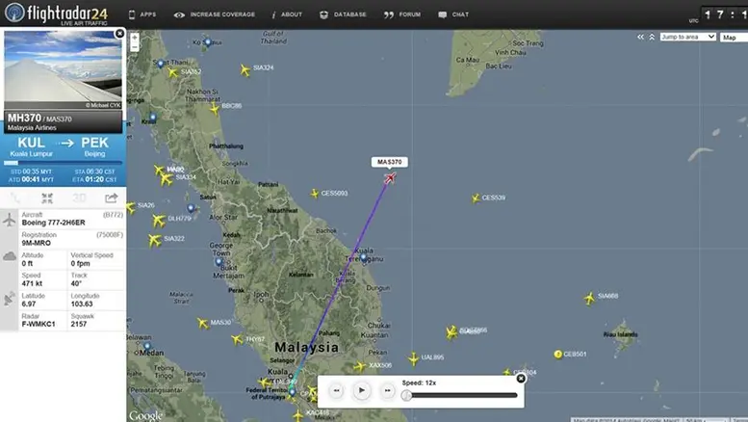Select the BBC86 aircraft icon
The image size is (748, 422).
(215, 109)
